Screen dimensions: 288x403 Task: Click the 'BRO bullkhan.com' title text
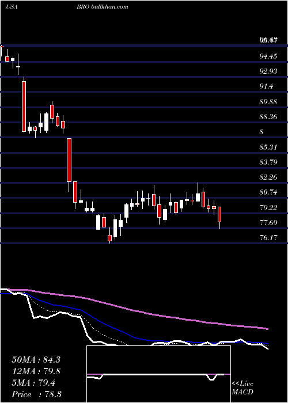[103, 6]
